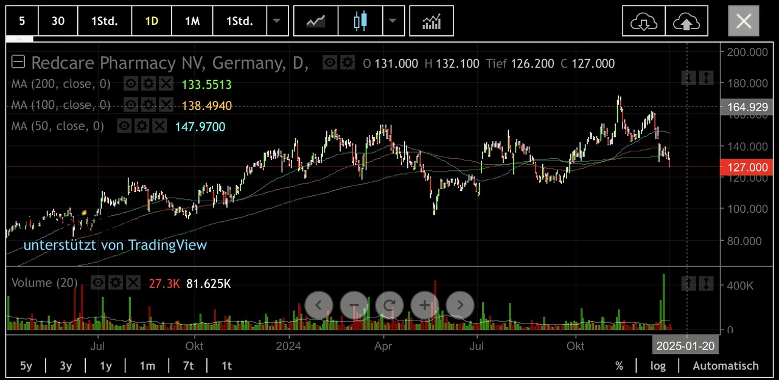Move main pane down with the down-arrow icon

click(688, 78)
